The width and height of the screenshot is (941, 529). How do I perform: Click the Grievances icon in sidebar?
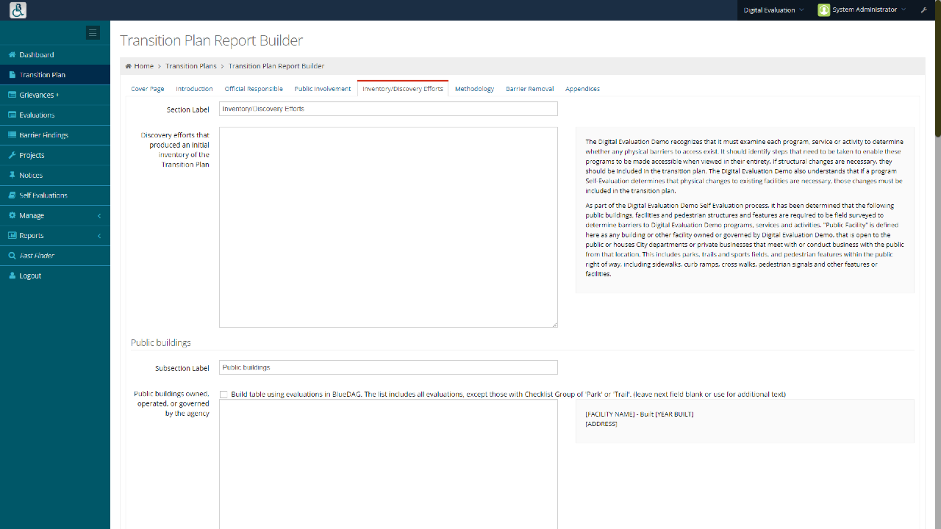[12, 95]
